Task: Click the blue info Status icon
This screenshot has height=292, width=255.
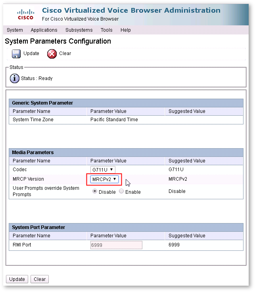Action: (15, 78)
